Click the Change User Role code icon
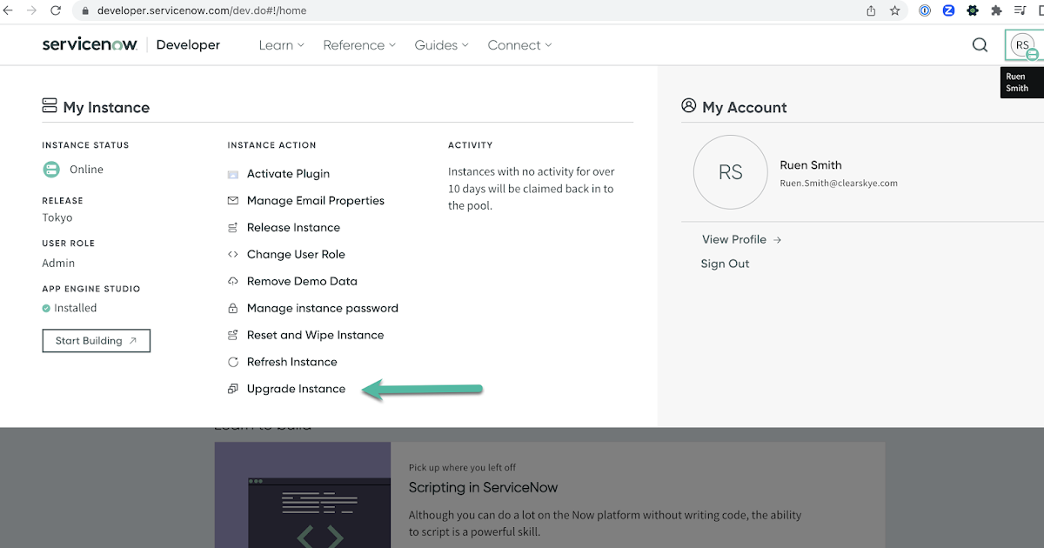This screenshot has height=548, width=1044. coord(232,254)
